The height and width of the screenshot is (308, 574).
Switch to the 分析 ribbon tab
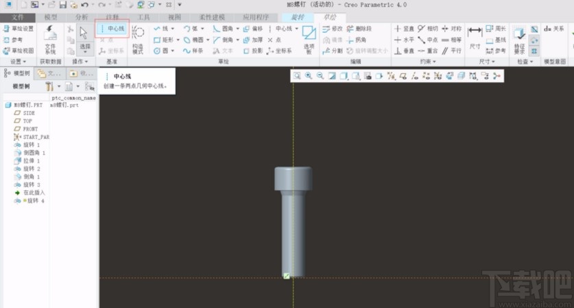[82, 17]
